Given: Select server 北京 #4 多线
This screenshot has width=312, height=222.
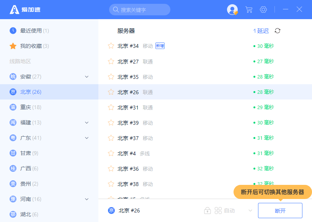Looking at the screenshot, I should (133, 153).
